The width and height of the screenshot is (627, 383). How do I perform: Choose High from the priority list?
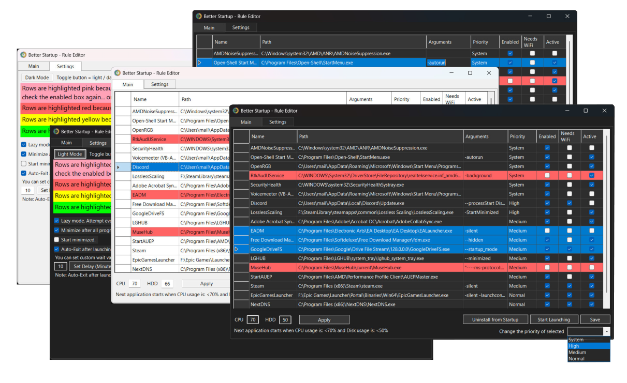tap(589, 346)
